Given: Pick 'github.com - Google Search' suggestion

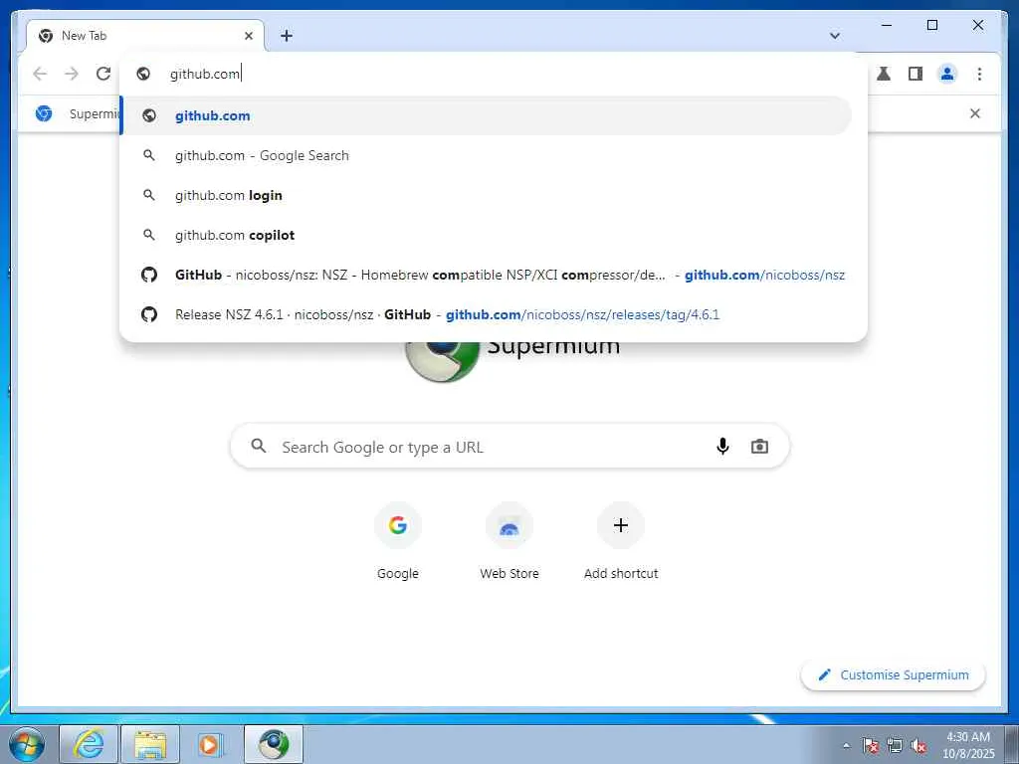Looking at the screenshot, I should pyautogui.click(x=487, y=156).
